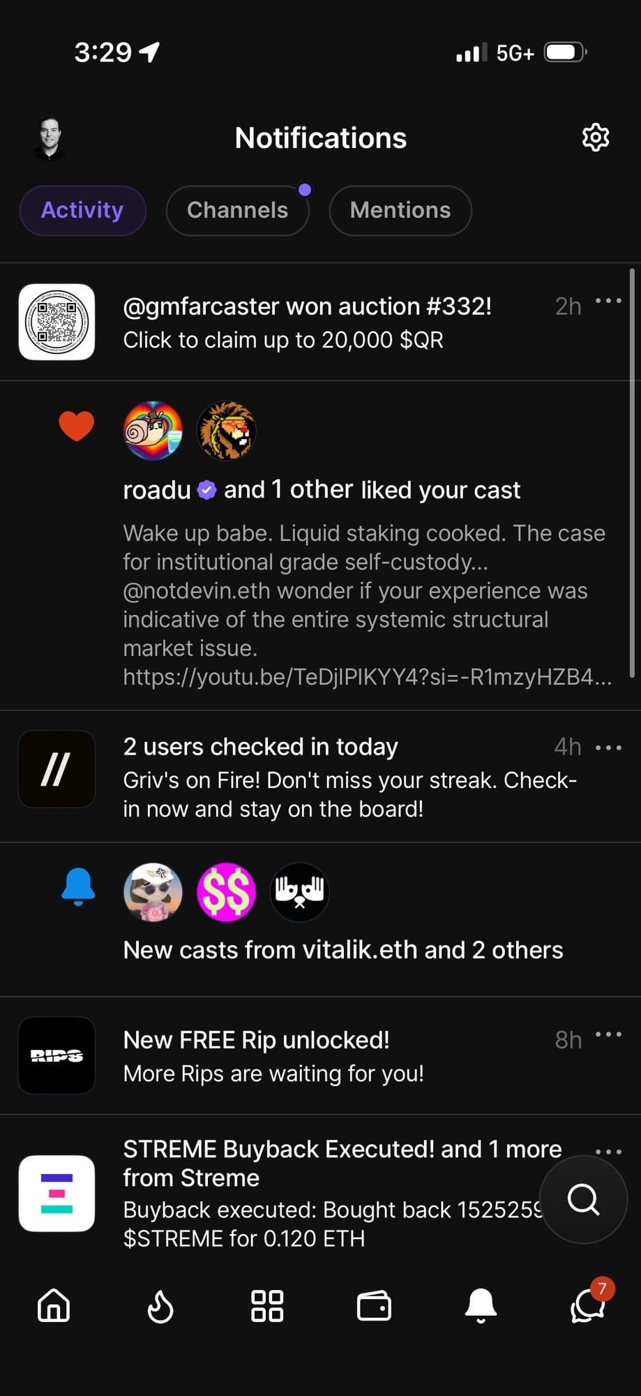Screen dimensions: 641x1396
Task: Open options for the check-in notification
Action: click(608, 746)
